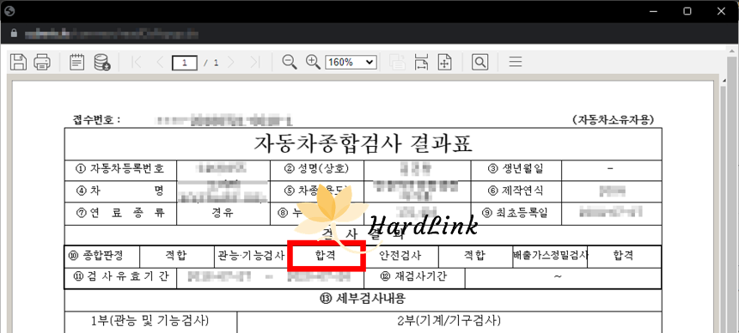The height and width of the screenshot is (333, 739).
Task: Open the notepad document icon in toolbar
Action: (x=76, y=62)
